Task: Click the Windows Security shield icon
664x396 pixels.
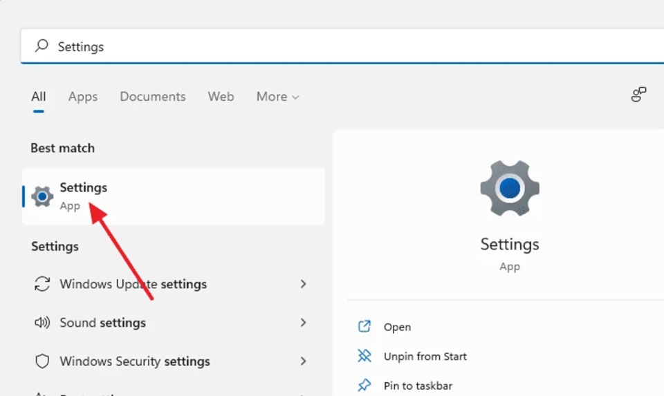Action: coord(42,361)
